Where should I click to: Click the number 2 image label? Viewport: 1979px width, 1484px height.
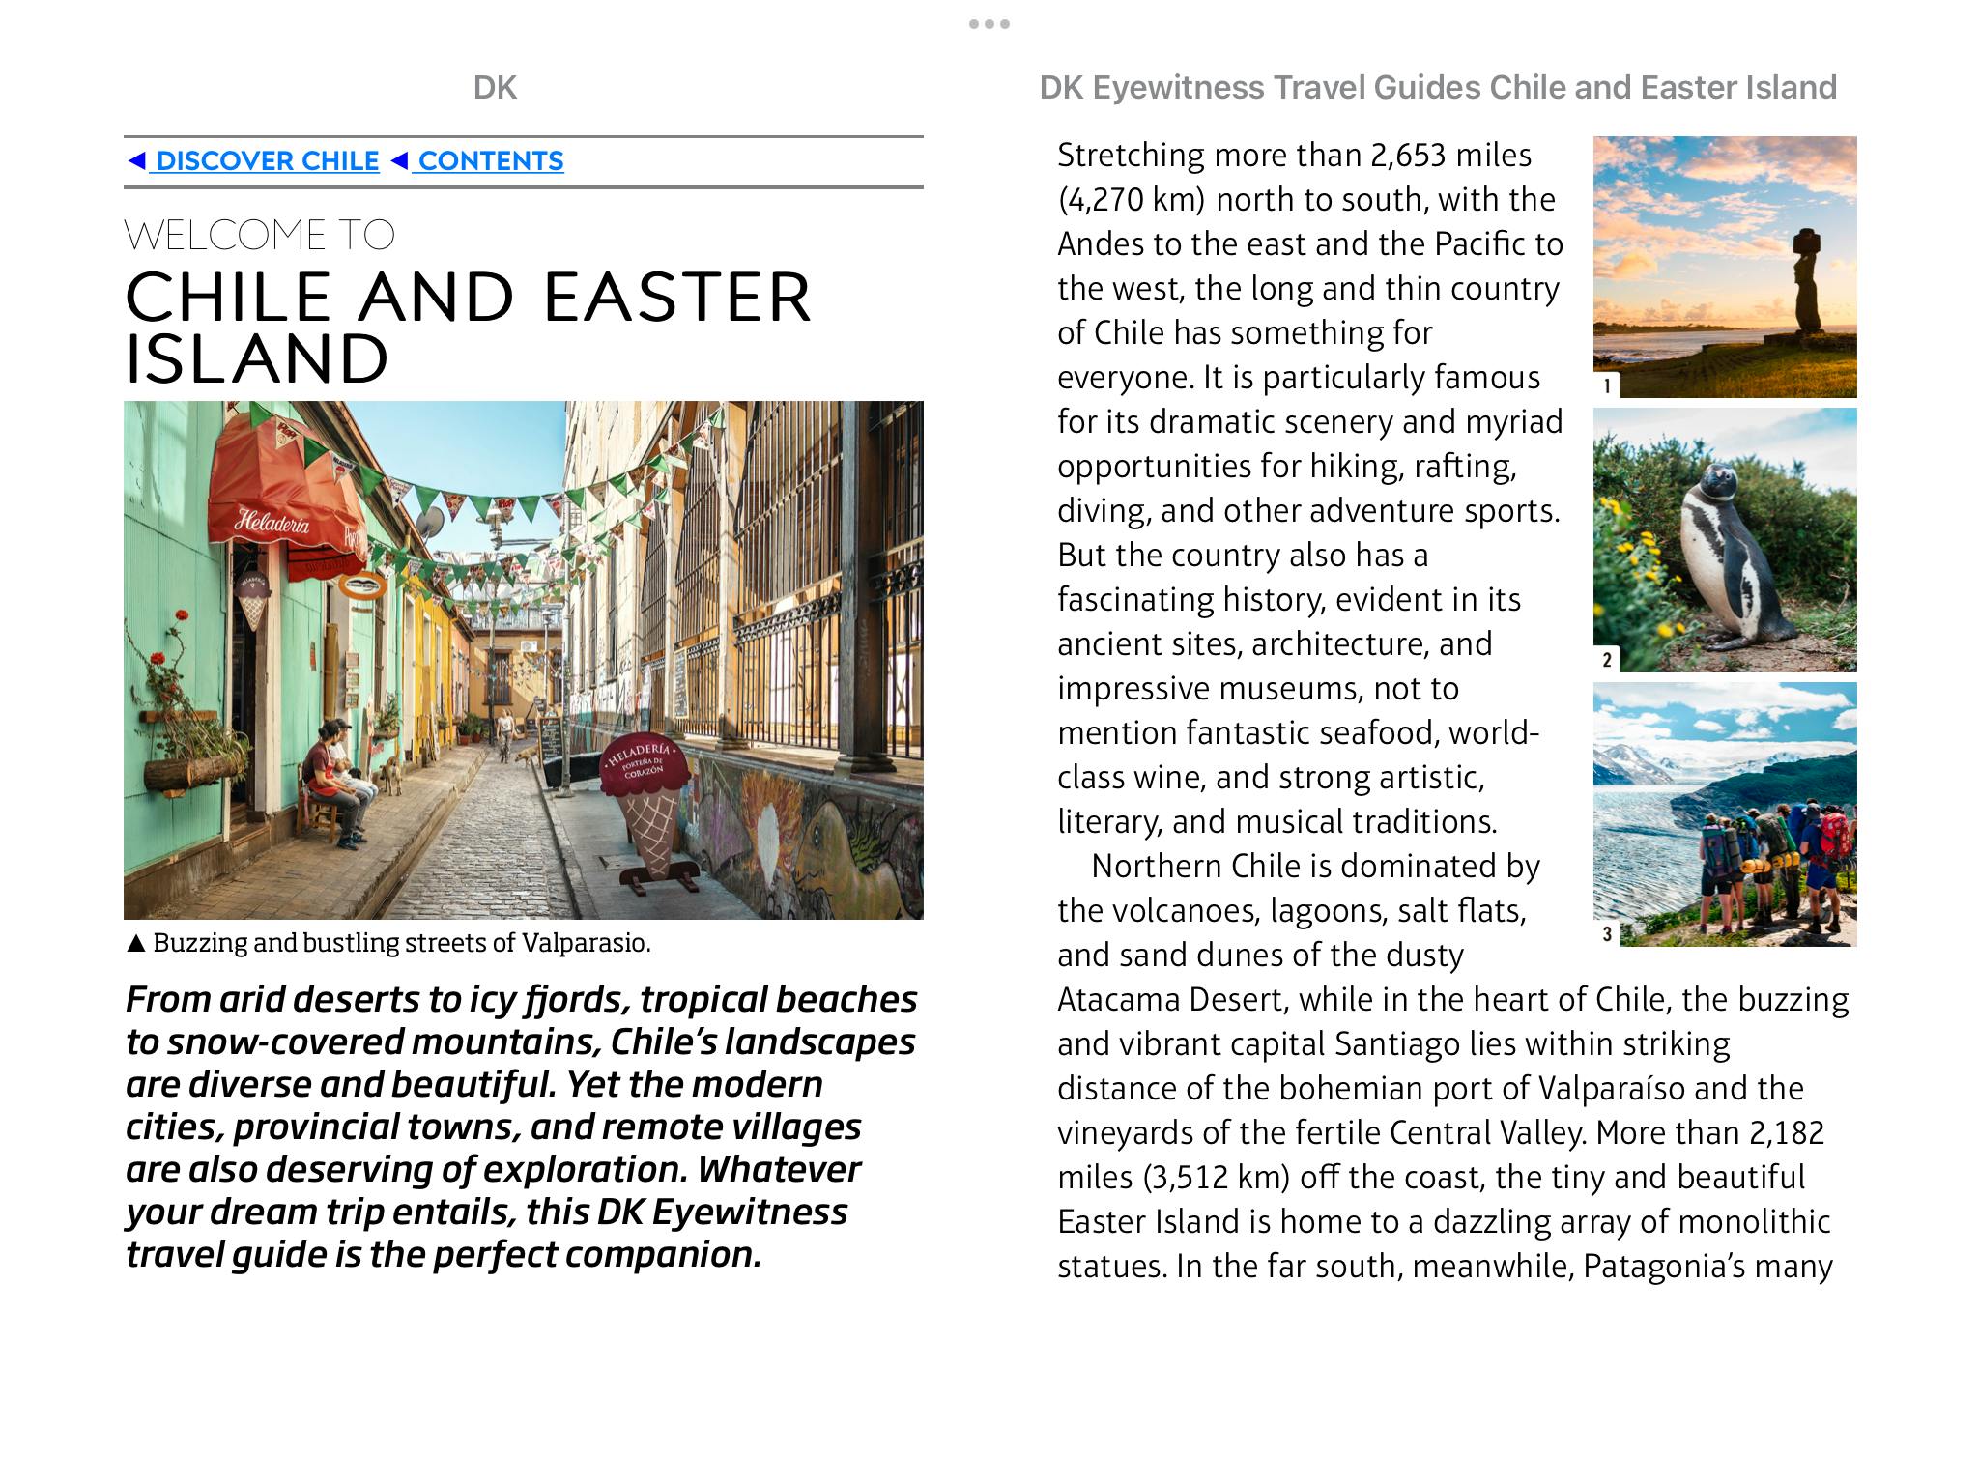point(1606,660)
